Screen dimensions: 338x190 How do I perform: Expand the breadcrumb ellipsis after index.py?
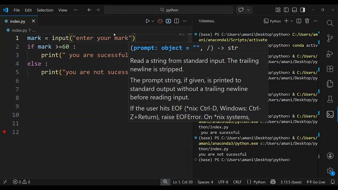pyautogui.click(x=34, y=30)
